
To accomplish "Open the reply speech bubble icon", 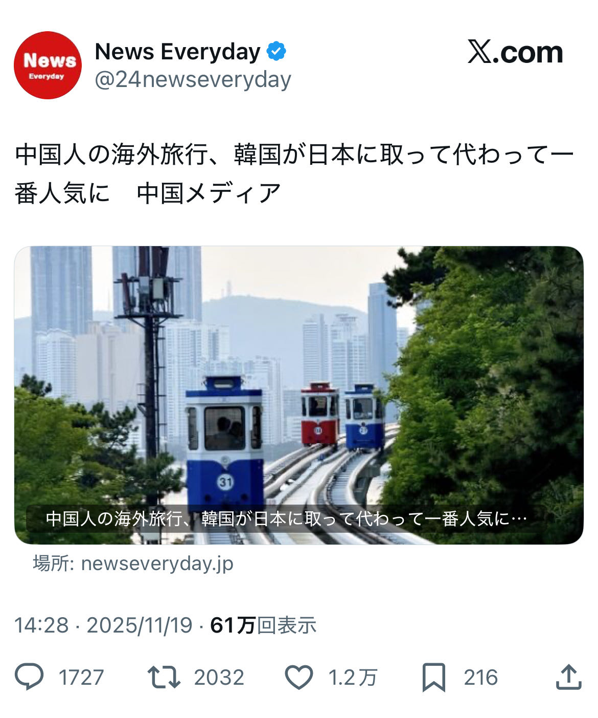I will coord(29,677).
